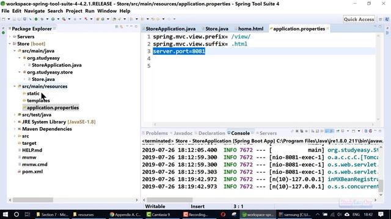This screenshot has height=219, width=391.
Task: Click the Open Perspective icon
Action: (x=380, y=19)
